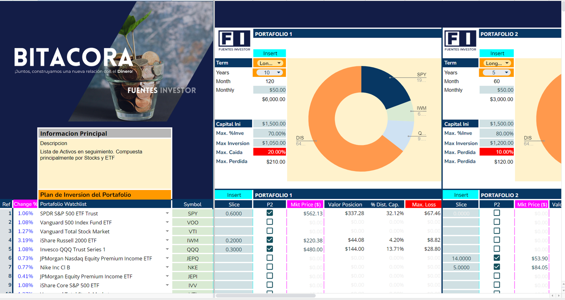The width and height of the screenshot is (565, 300).
Task: Toggle Portafolio 1 checkbox for SPY row
Action: point(270,213)
